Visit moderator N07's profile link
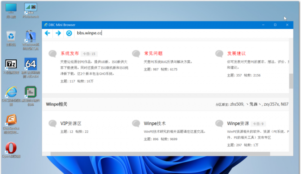 click(x=284, y=104)
